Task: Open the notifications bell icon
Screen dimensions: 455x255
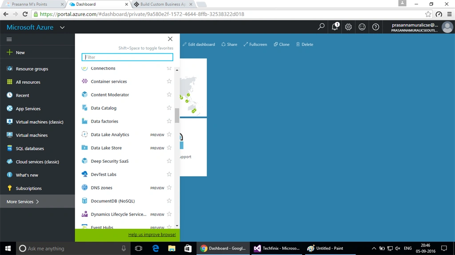Action: [335, 27]
